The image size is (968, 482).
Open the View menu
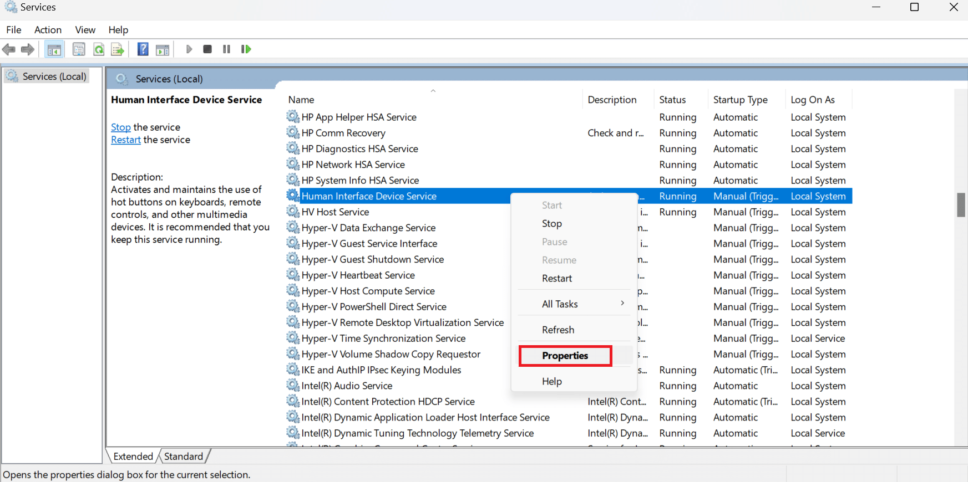pyautogui.click(x=85, y=30)
